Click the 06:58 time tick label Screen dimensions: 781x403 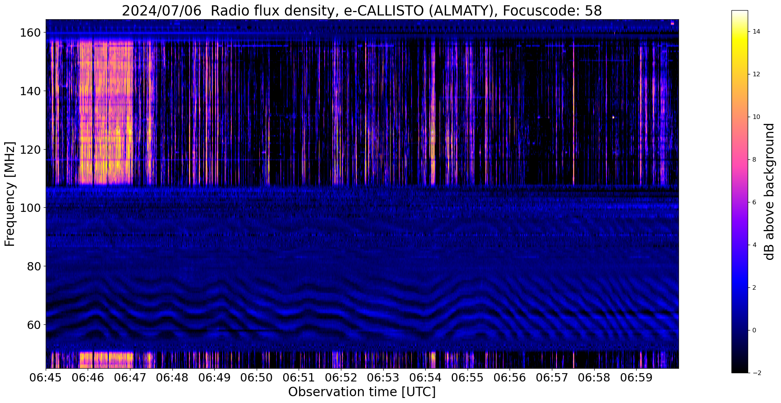594,378
